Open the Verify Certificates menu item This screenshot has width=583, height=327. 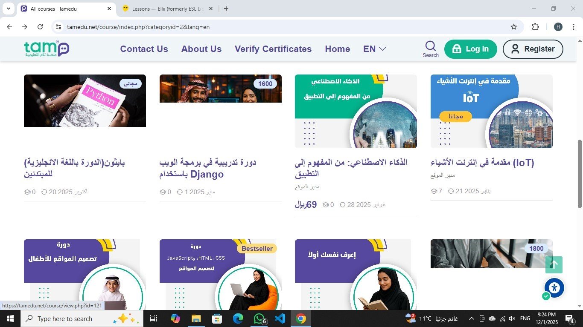[273, 49]
